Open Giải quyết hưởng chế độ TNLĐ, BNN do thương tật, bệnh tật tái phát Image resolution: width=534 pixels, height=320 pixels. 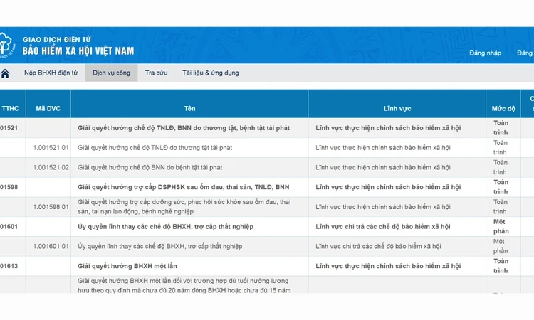point(184,128)
